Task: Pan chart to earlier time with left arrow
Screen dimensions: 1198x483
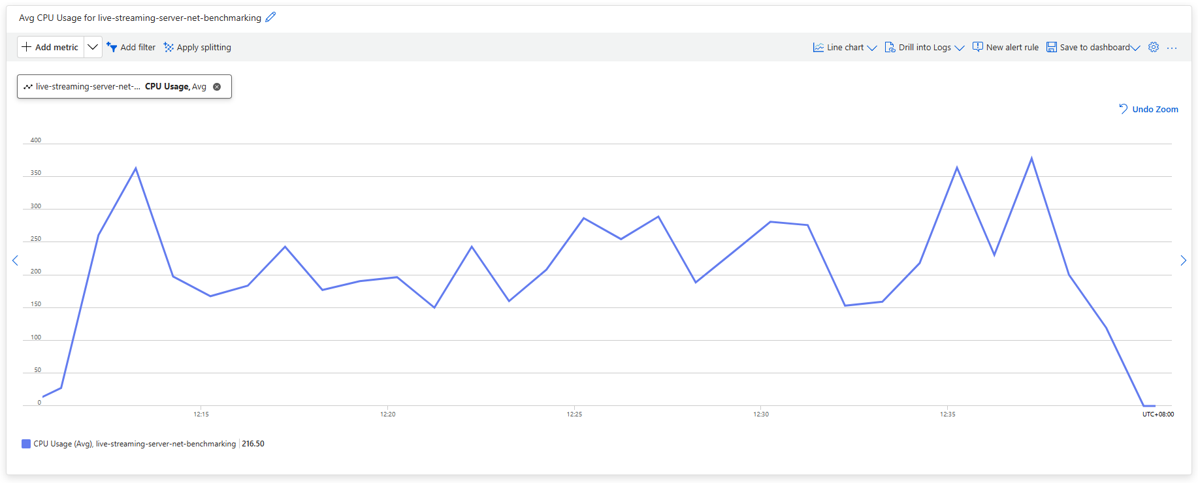Action: tap(15, 260)
